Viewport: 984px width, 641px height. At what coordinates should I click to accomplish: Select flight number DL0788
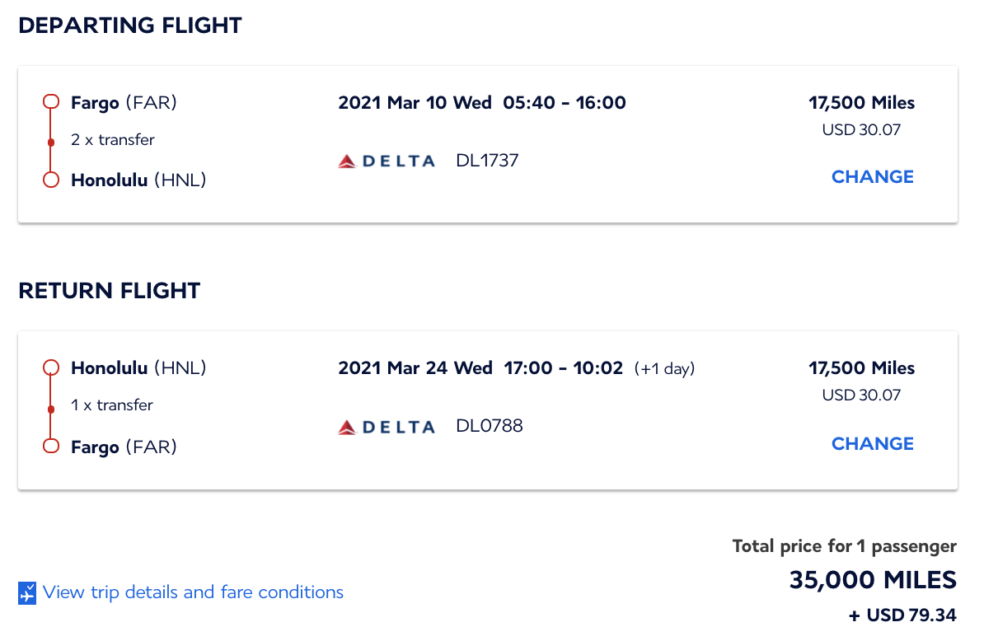(x=489, y=425)
